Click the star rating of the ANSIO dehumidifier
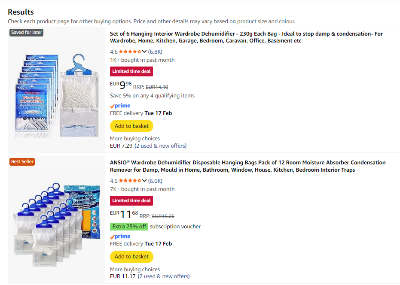Viewport: 400px width, 285px height. (130, 181)
